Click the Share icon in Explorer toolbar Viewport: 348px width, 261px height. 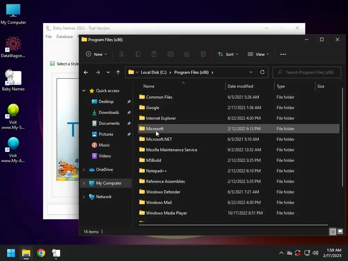(x=187, y=54)
